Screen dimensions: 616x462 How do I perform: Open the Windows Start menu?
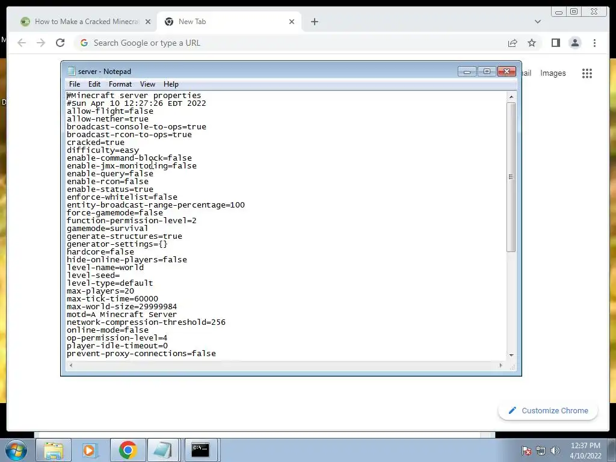tap(16, 450)
